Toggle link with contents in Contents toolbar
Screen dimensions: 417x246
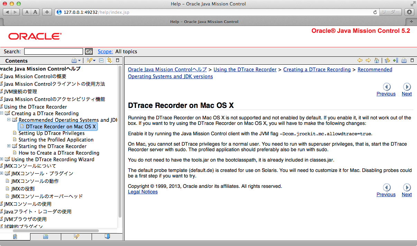[109, 61]
